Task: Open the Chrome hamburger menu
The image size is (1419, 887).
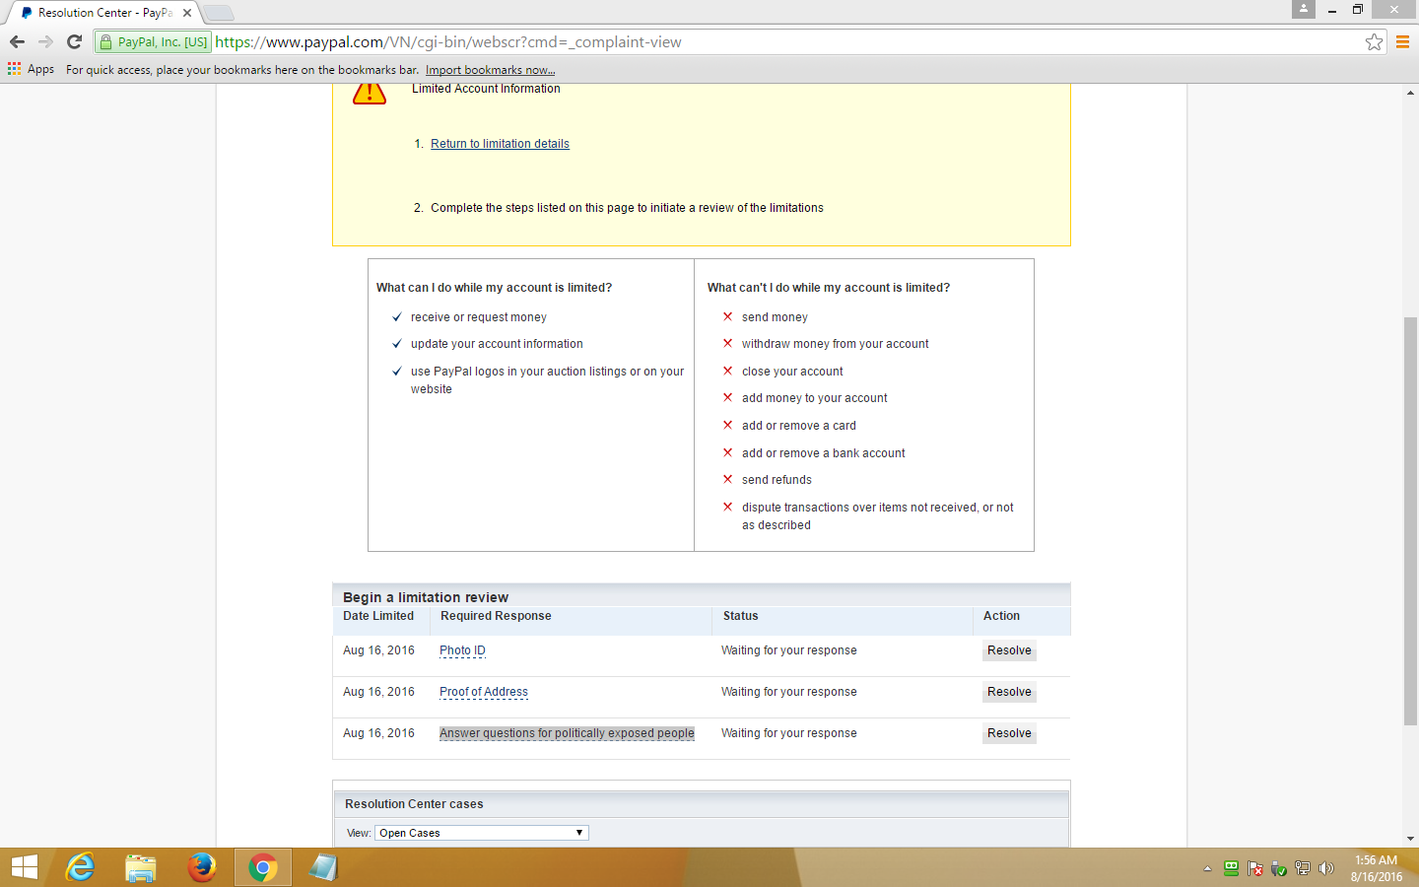Action: [x=1402, y=41]
